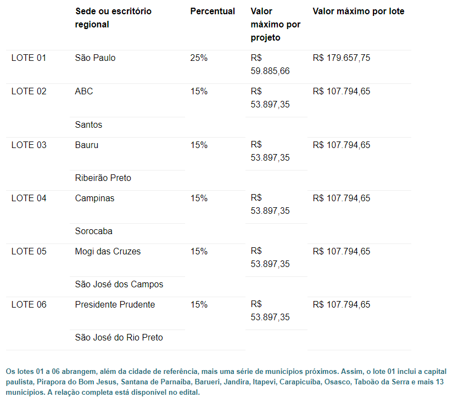Select the R$ 179.657,75 lot value
This screenshot has height=403, width=453.
click(x=341, y=58)
